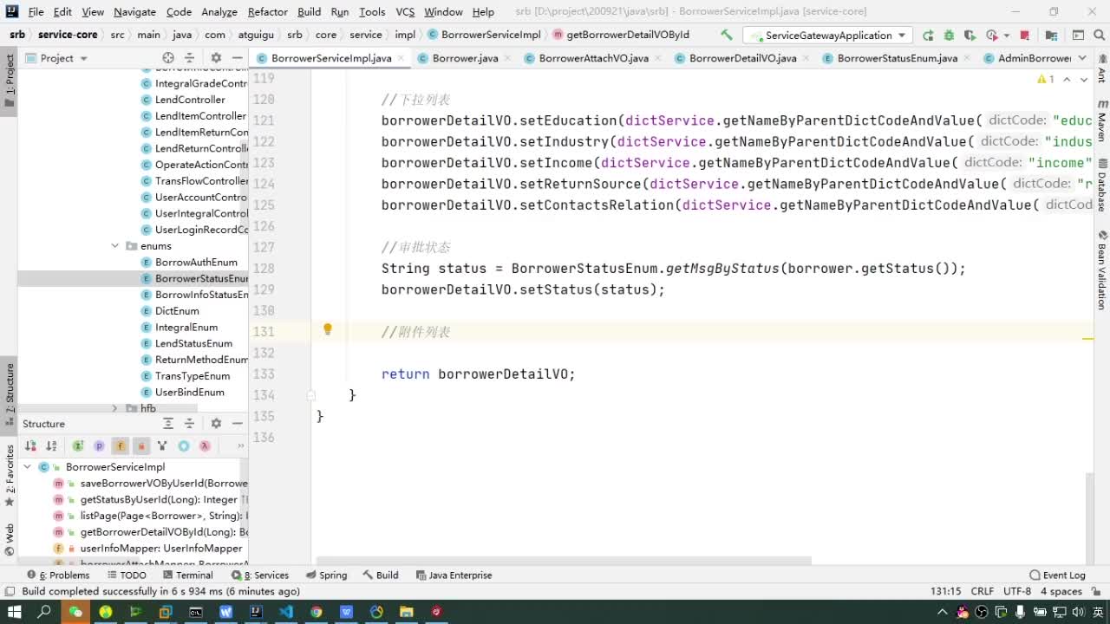
Task: Collapse BorrowerServiceImpl node in Structure
Action: tap(28, 467)
